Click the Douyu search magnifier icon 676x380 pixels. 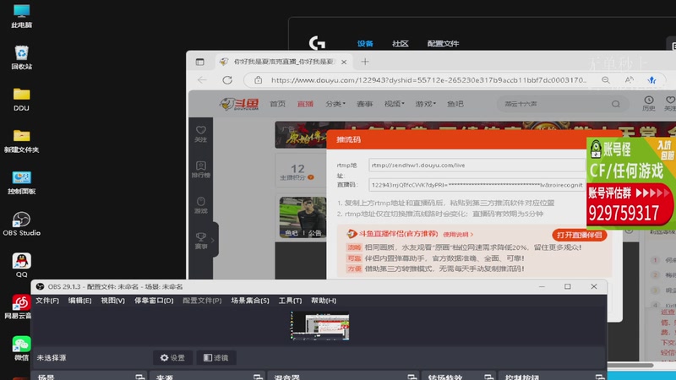[x=616, y=104]
